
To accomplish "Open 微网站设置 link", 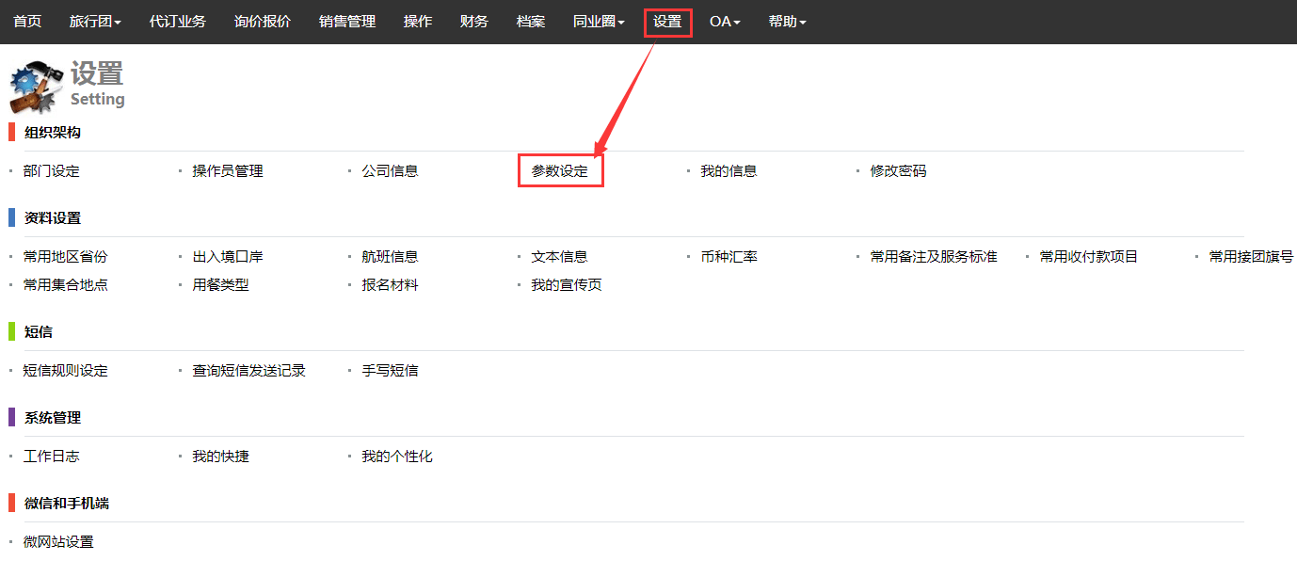I will pos(58,542).
